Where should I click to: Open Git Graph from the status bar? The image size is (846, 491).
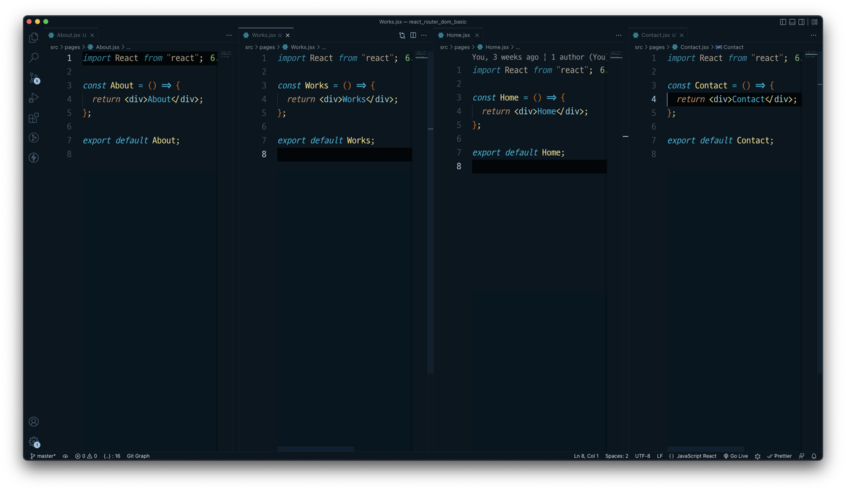coord(138,455)
